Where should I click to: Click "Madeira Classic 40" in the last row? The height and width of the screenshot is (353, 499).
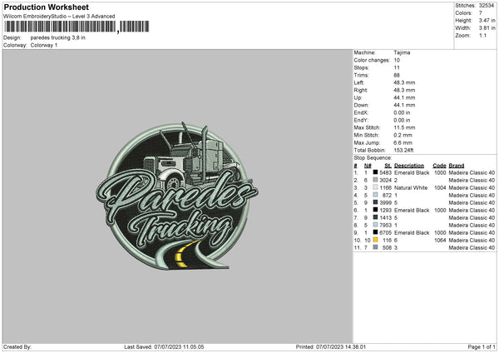pyautogui.click(x=472, y=247)
